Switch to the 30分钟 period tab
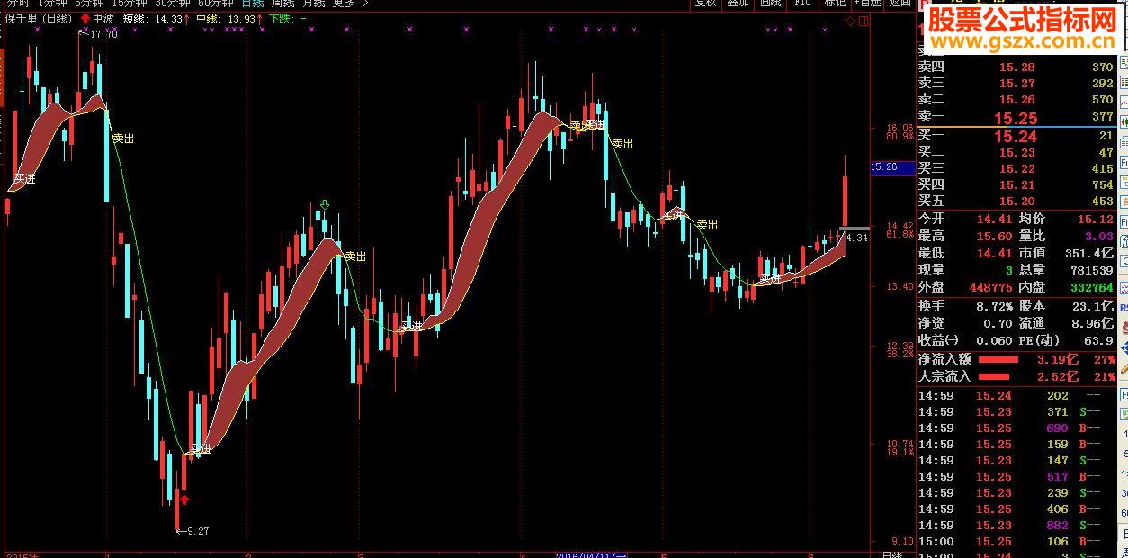Screen dimensions: 1128x558 [174, 3]
